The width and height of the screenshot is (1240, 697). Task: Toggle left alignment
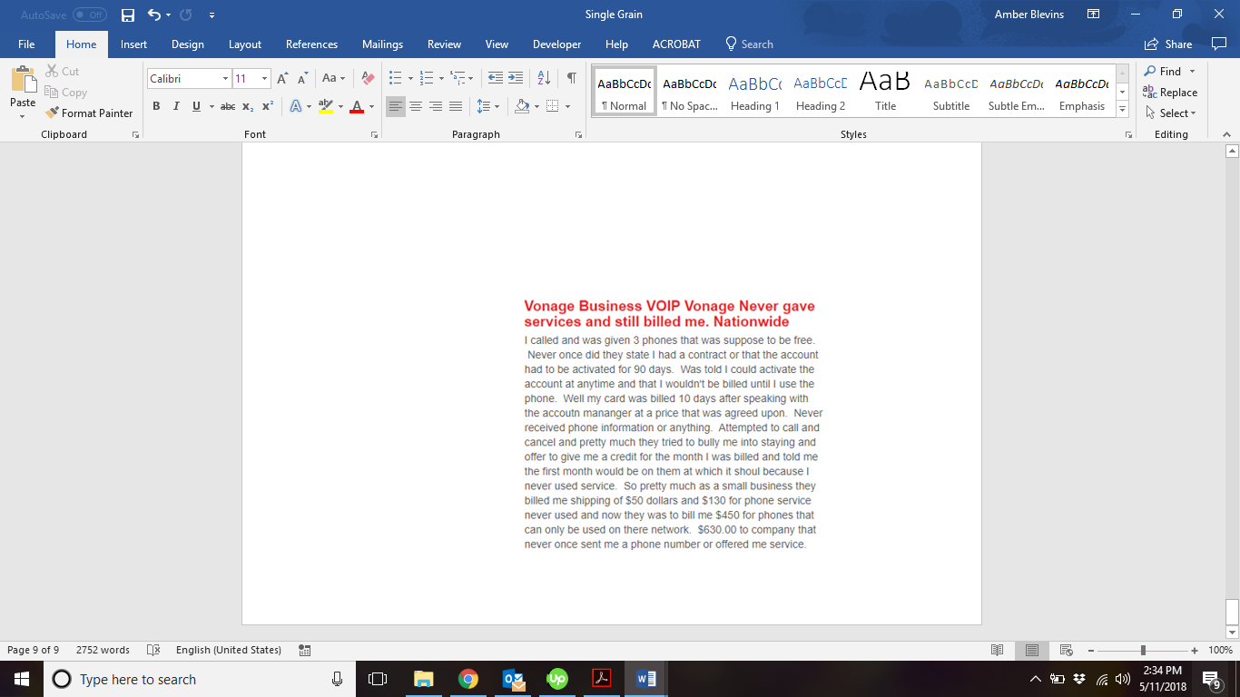(396, 106)
